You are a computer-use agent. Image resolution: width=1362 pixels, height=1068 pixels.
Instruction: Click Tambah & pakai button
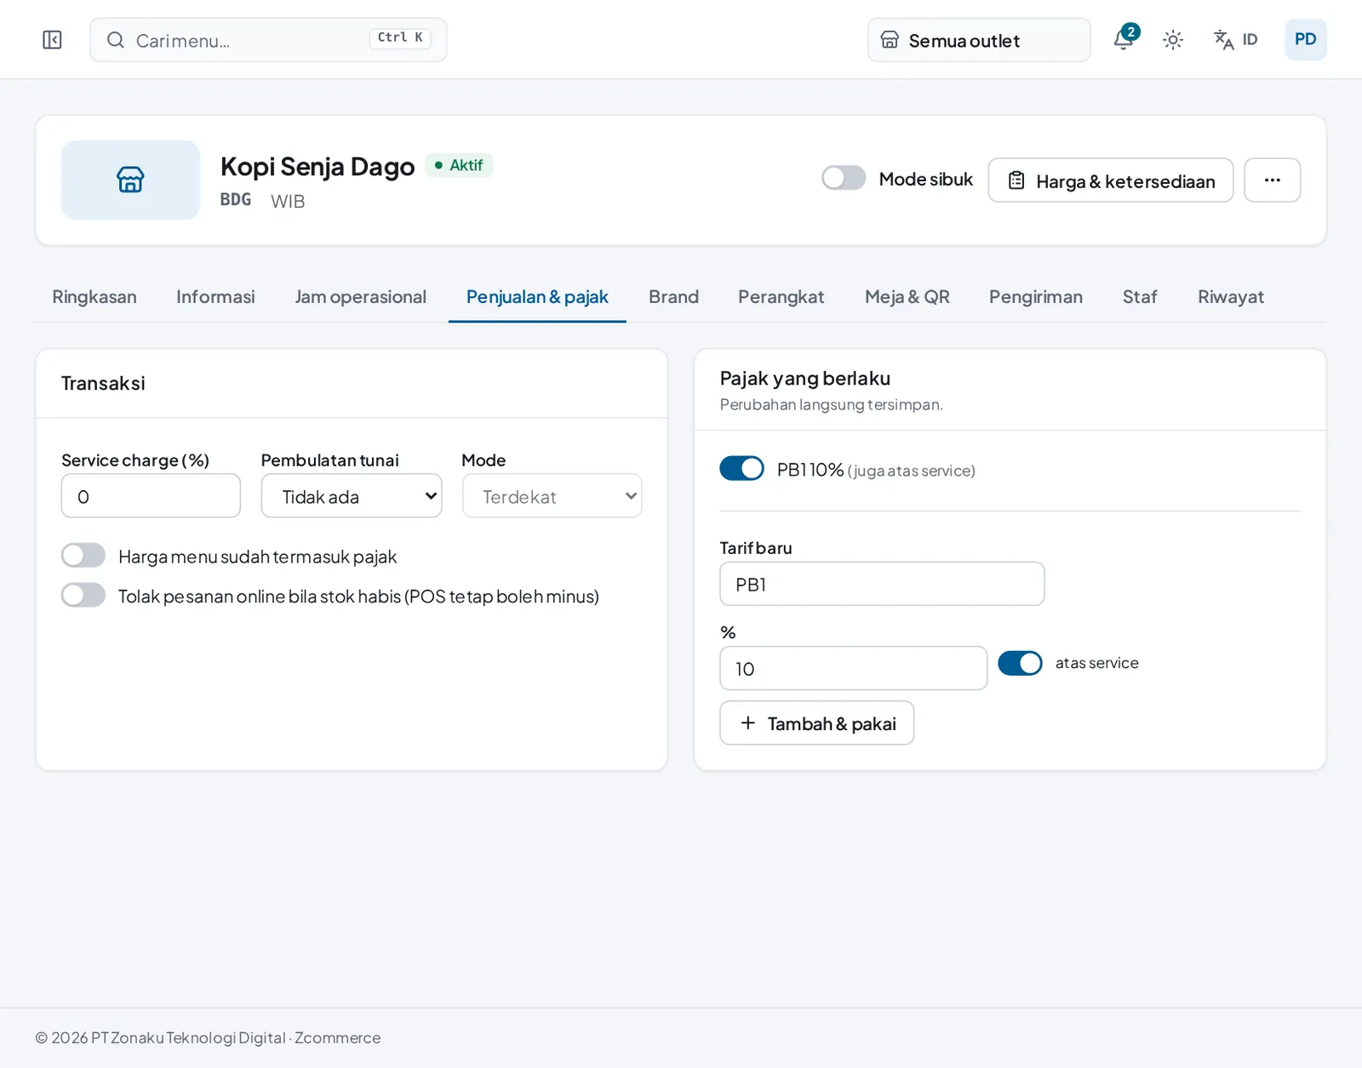point(817,723)
